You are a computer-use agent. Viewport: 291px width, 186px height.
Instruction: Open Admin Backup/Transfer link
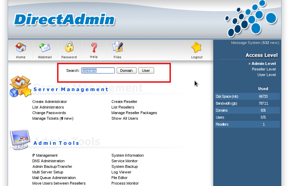click(52, 166)
